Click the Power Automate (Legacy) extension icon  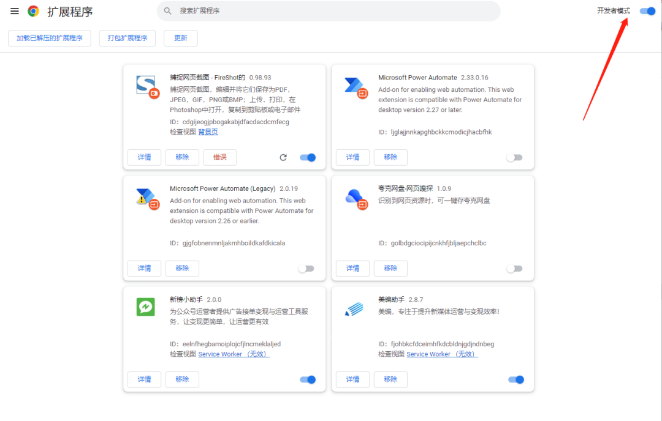pyautogui.click(x=147, y=198)
